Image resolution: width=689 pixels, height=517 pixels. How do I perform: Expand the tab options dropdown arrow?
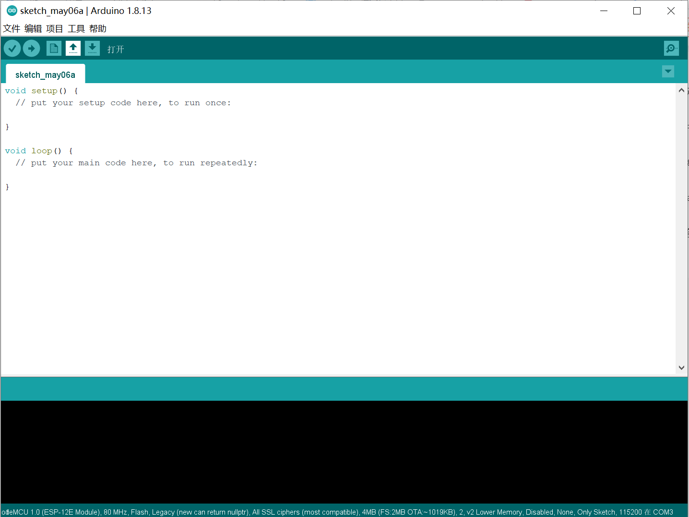668,72
